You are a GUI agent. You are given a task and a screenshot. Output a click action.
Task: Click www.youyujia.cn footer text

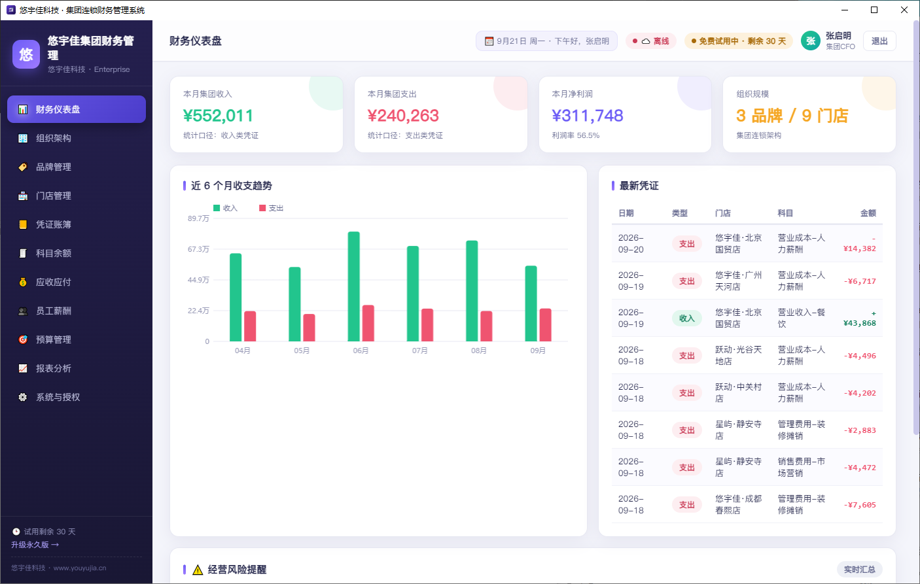point(80,568)
